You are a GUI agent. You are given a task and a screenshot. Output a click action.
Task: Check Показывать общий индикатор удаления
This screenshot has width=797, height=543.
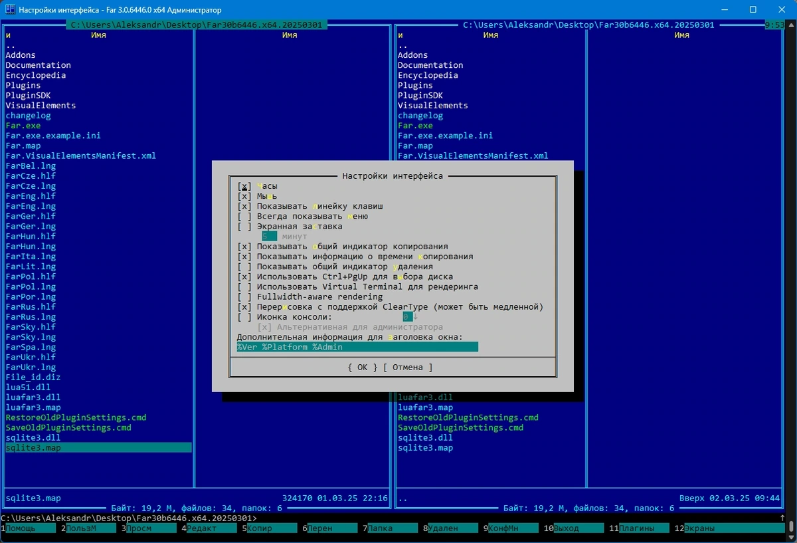click(244, 267)
